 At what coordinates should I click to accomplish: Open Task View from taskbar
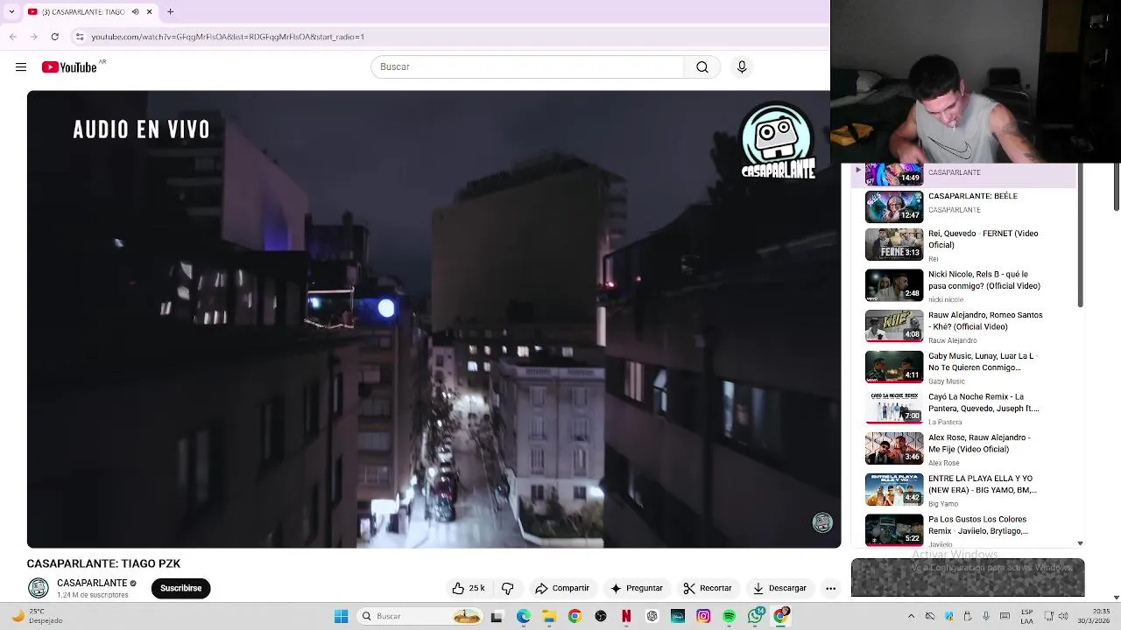497,617
